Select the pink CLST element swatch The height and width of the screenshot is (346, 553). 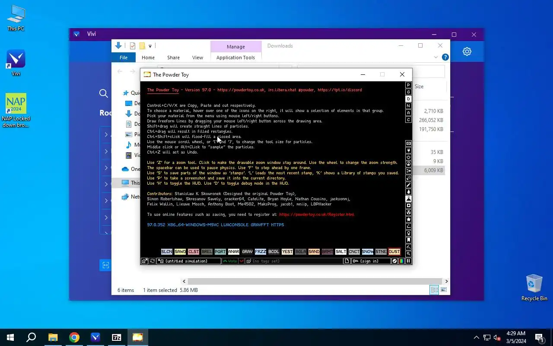[194, 252]
